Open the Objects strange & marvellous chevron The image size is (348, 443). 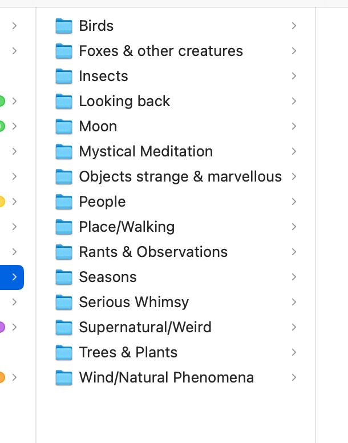pos(294,176)
